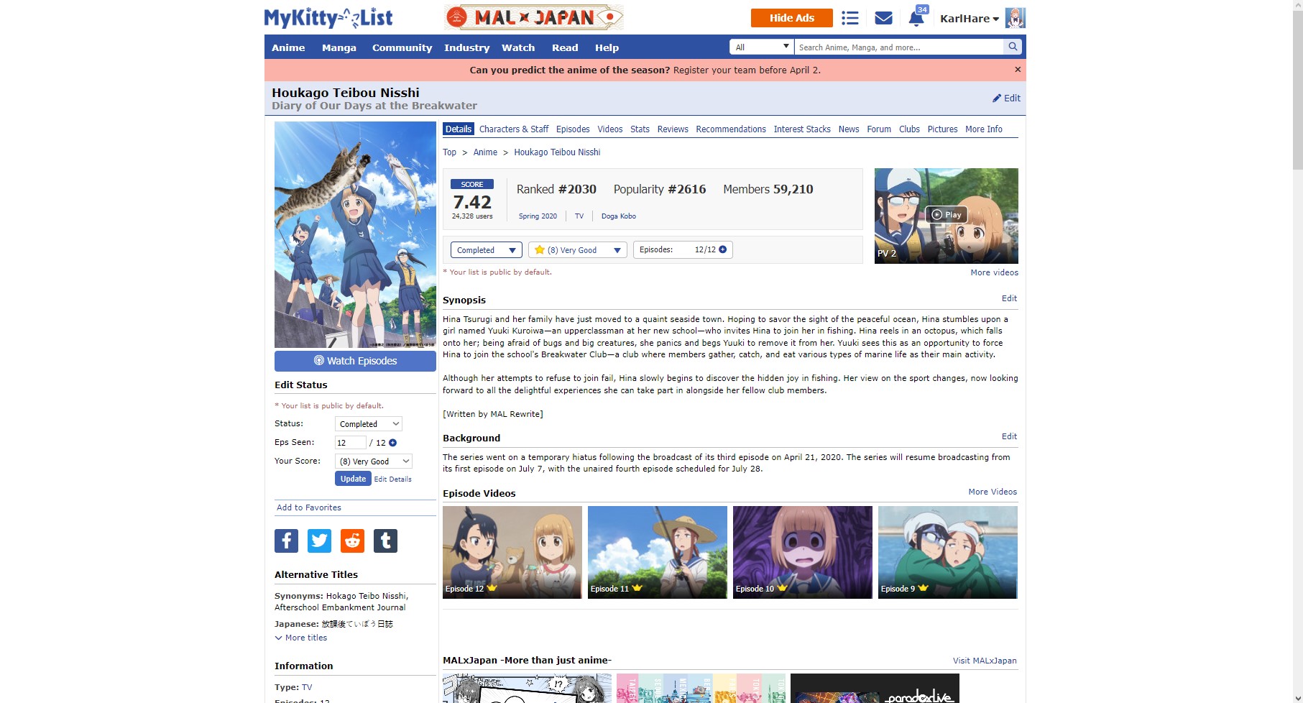
Task: Share on Reddit
Action: click(352, 541)
